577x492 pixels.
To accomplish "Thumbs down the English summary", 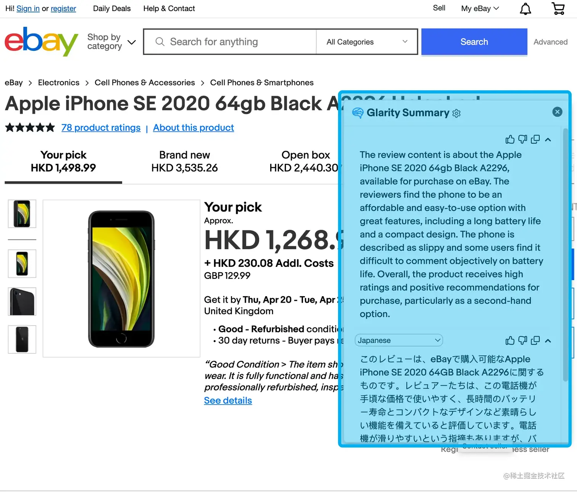I will coord(523,140).
